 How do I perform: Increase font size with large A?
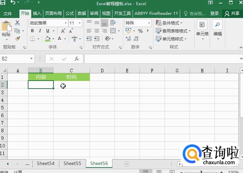[63, 31]
